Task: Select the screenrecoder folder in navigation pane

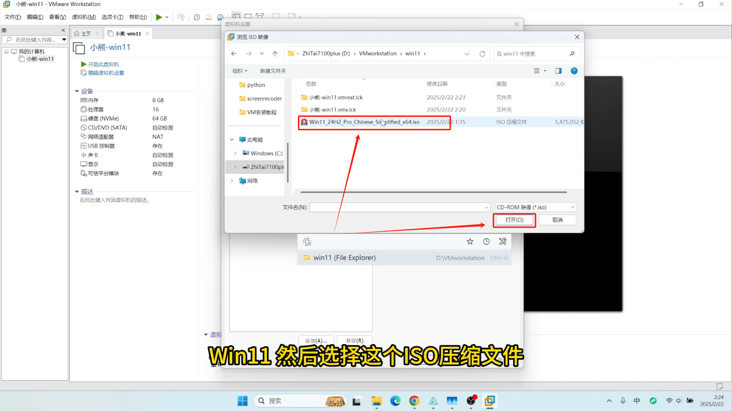Action: tap(260, 98)
